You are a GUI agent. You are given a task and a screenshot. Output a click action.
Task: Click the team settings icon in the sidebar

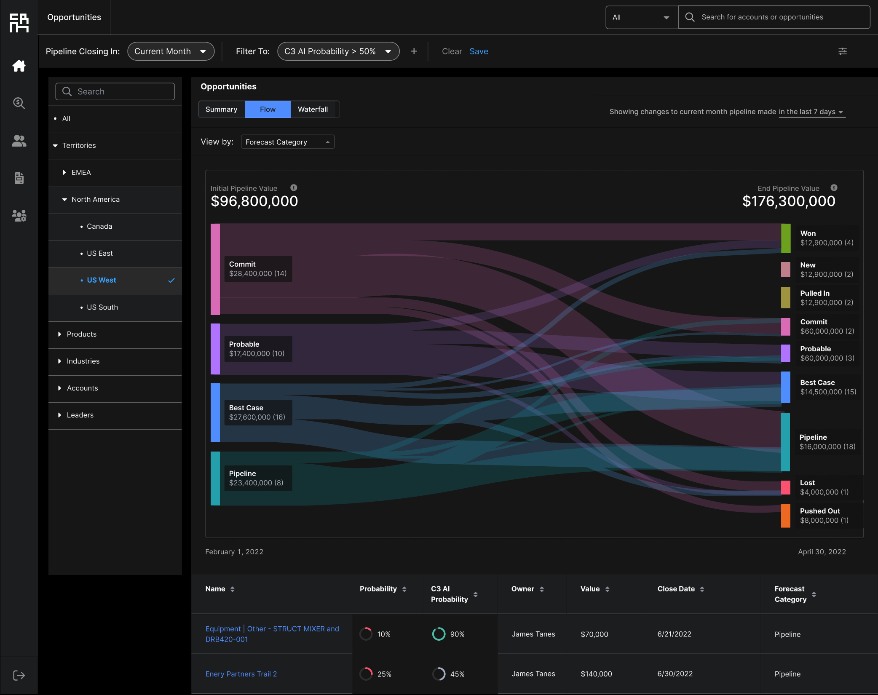coord(19,216)
